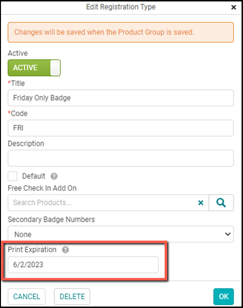Image resolution: width=243 pixels, height=308 pixels.
Task: Click the orange changes saved notice banner
Action: click(x=121, y=32)
